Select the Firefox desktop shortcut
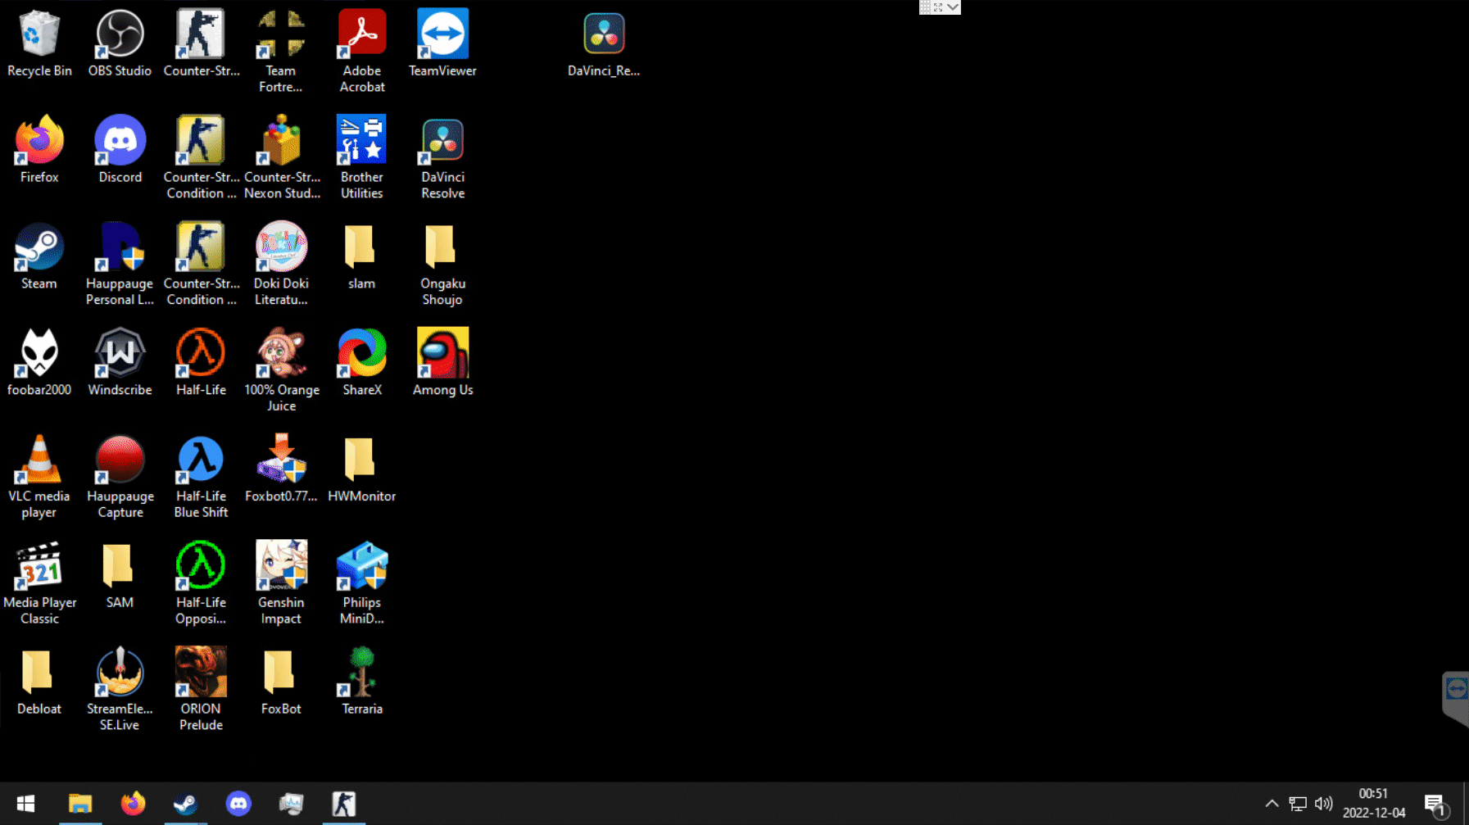This screenshot has height=825, width=1469. point(39,150)
